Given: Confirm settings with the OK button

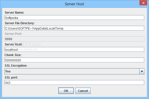Looking at the screenshot, I should coord(66,91).
